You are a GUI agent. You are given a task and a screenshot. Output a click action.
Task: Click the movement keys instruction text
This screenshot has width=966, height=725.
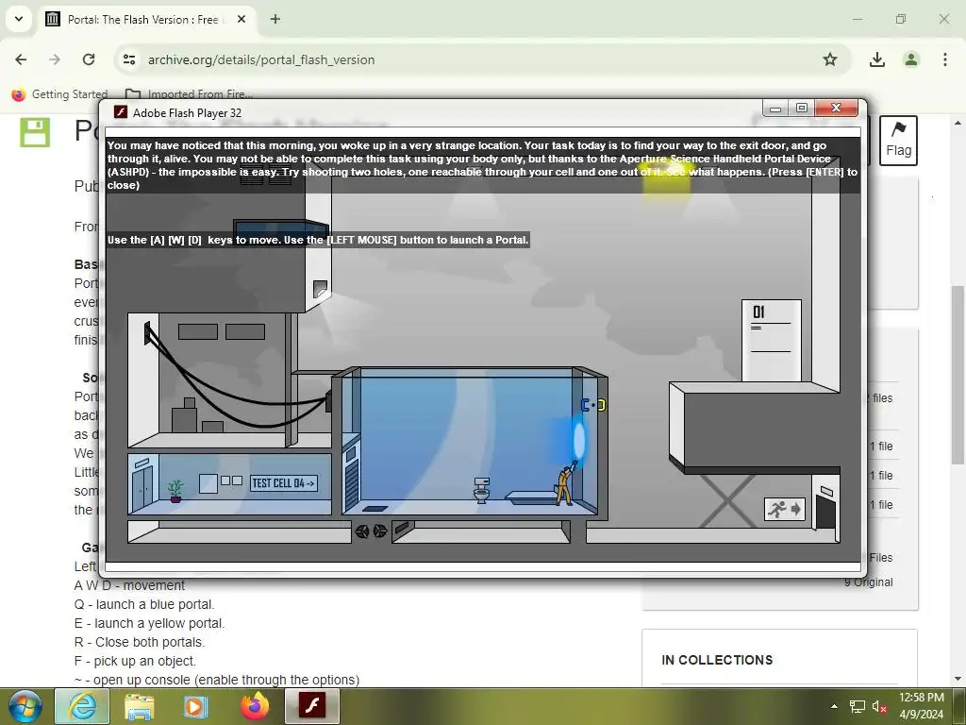[318, 240]
